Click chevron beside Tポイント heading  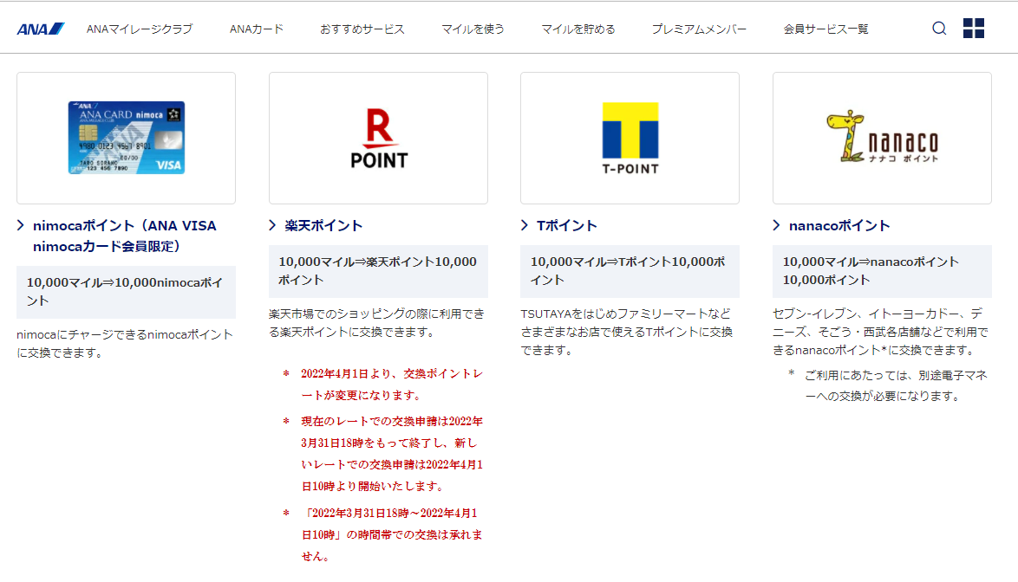pos(525,225)
